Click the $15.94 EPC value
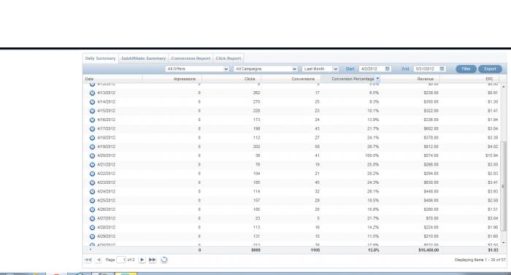 coord(491,156)
